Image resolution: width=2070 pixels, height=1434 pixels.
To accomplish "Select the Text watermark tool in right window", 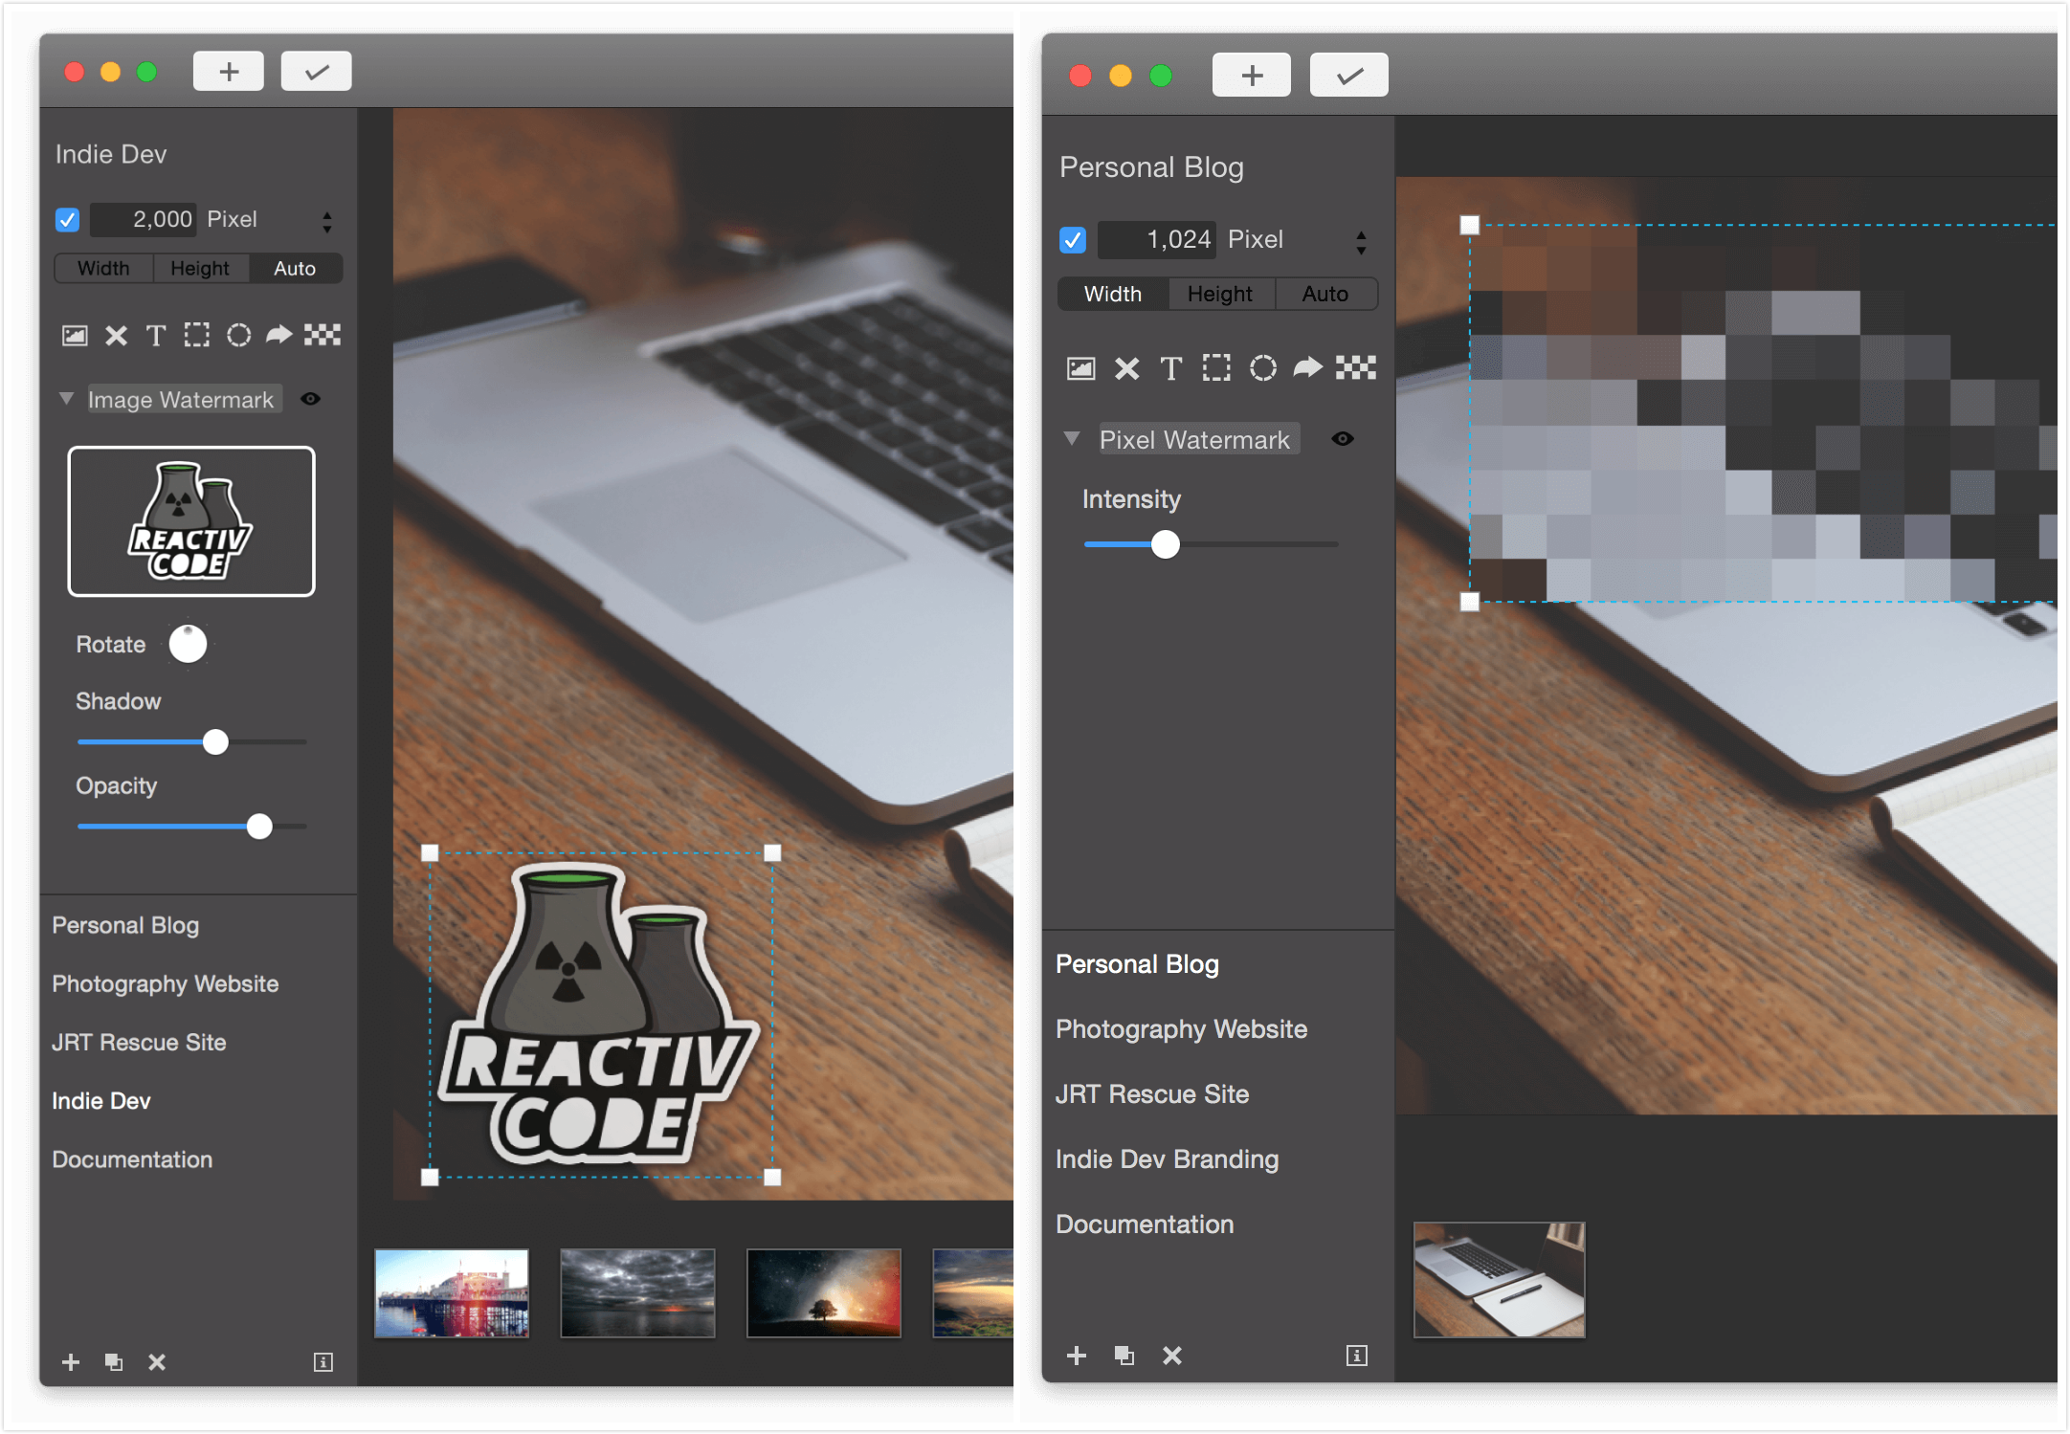I will coord(1171,368).
